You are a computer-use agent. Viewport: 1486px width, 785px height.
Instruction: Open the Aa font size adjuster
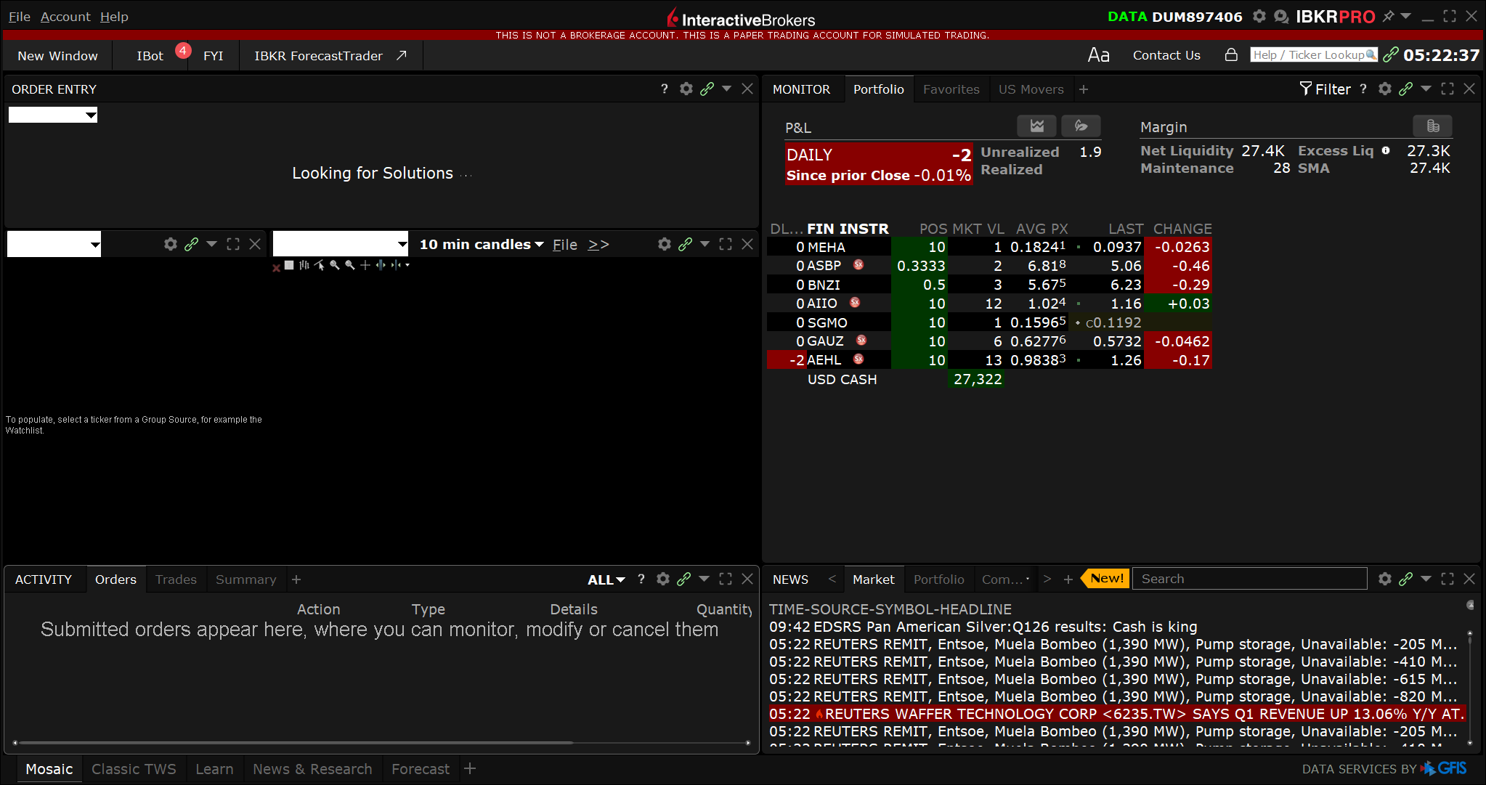click(x=1098, y=55)
